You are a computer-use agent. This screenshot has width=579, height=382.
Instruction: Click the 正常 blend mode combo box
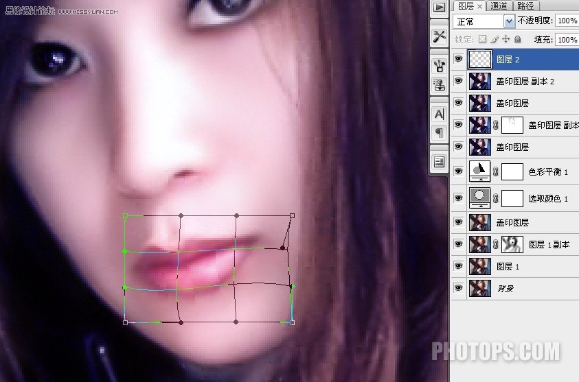484,21
